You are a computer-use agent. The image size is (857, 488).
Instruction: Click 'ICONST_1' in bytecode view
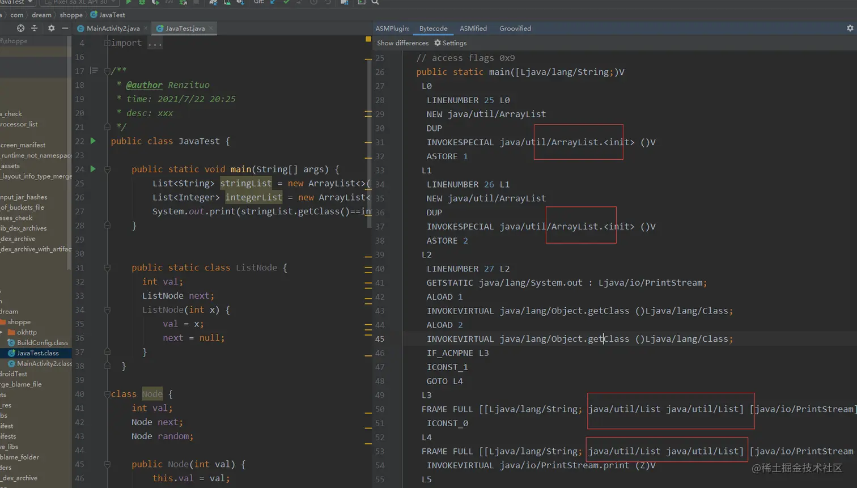tap(447, 367)
